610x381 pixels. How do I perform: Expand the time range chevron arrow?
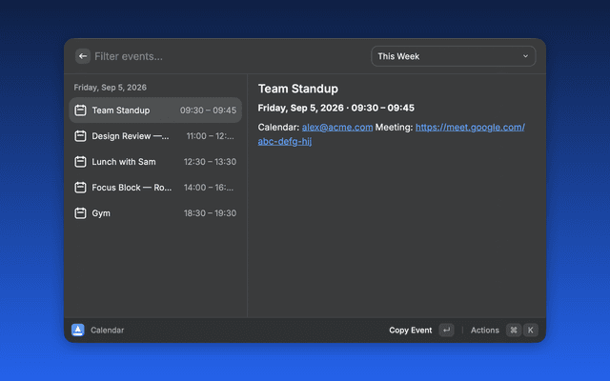(x=525, y=56)
